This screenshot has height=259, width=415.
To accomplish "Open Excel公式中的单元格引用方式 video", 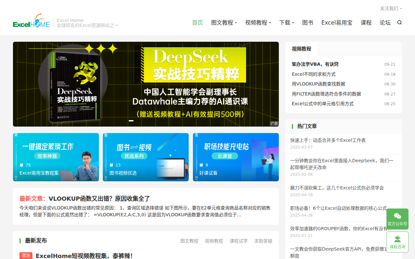I will coord(323,104).
